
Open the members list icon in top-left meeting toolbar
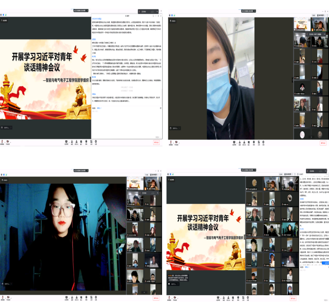(x=78, y=142)
